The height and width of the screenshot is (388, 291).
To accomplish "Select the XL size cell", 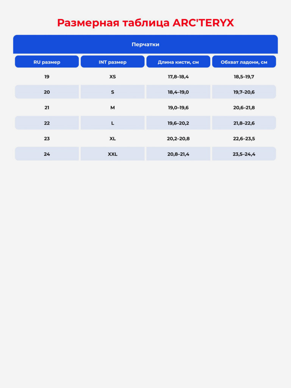I will click(x=113, y=138).
